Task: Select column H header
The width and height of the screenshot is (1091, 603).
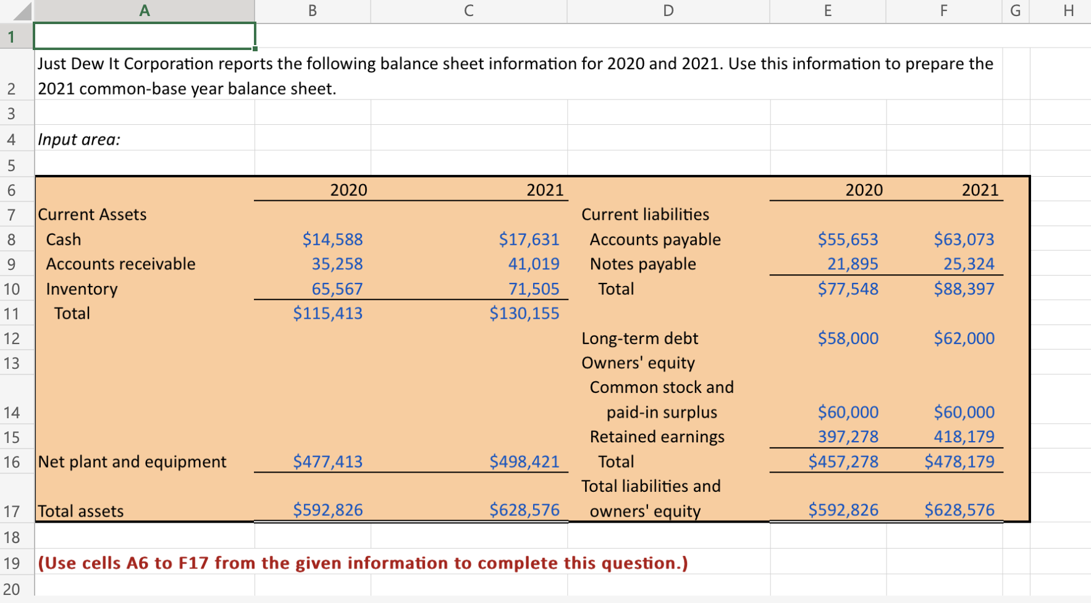Action: pyautogui.click(x=1069, y=11)
